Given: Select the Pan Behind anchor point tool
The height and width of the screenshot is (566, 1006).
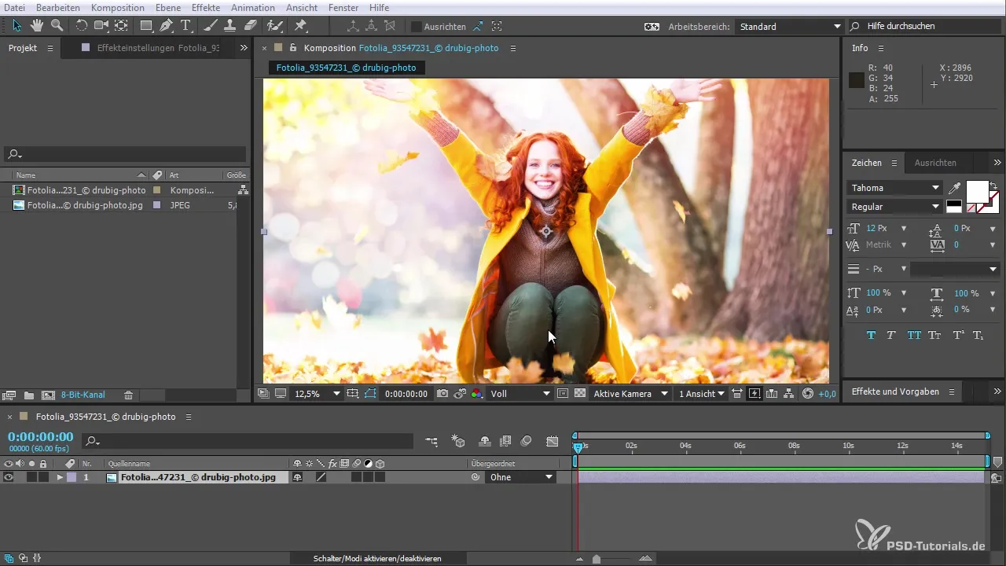Looking at the screenshot, I should click(x=121, y=26).
